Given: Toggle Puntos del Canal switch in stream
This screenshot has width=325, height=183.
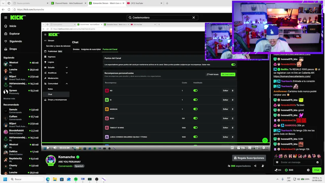Looking at the screenshot, I should click(233, 65).
